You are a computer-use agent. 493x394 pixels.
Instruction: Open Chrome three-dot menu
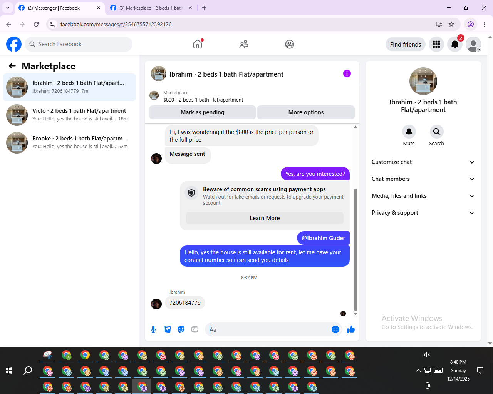pyautogui.click(x=485, y=24)
